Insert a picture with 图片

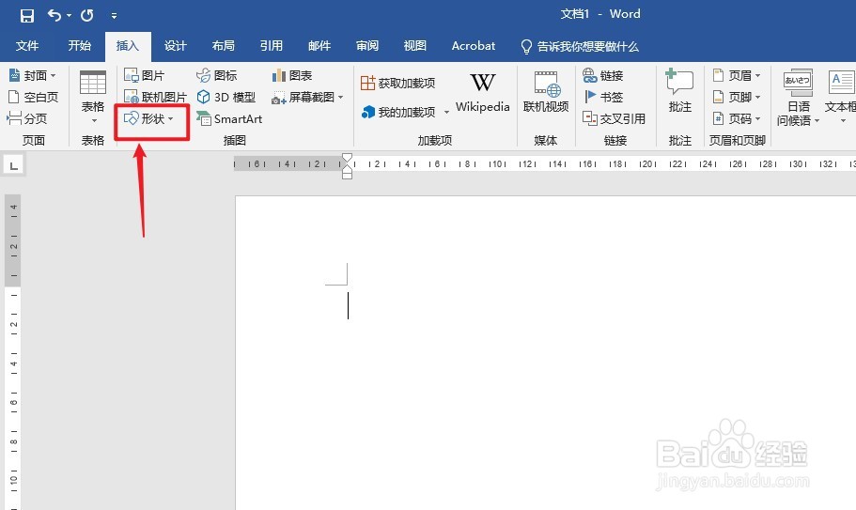(x=144, y=75)
